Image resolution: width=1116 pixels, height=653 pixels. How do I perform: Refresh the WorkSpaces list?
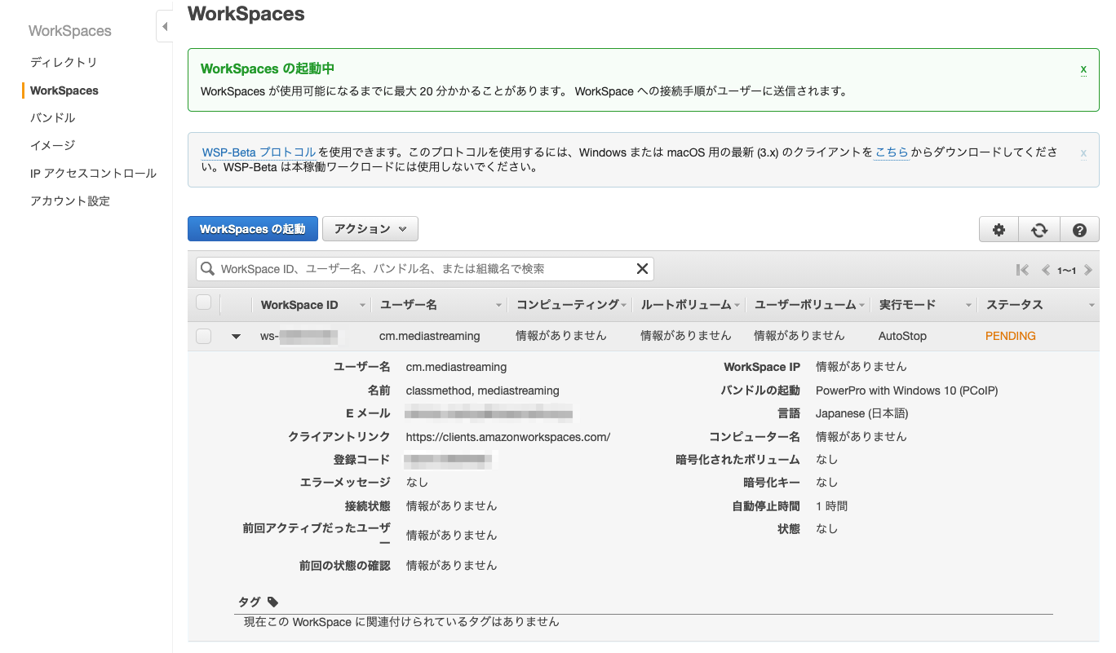(1039, 230)
